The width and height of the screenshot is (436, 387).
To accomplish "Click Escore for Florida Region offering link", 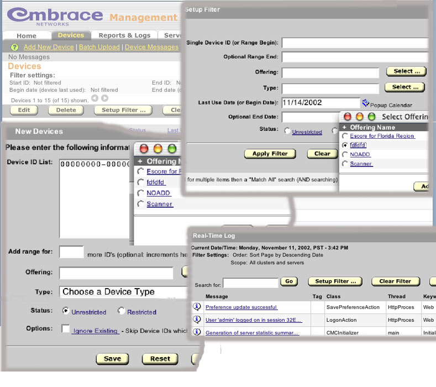I will pyautogui.click(x=382, y=136).
